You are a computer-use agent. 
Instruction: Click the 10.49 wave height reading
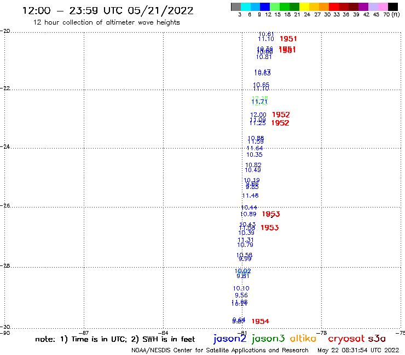point(253,170)
